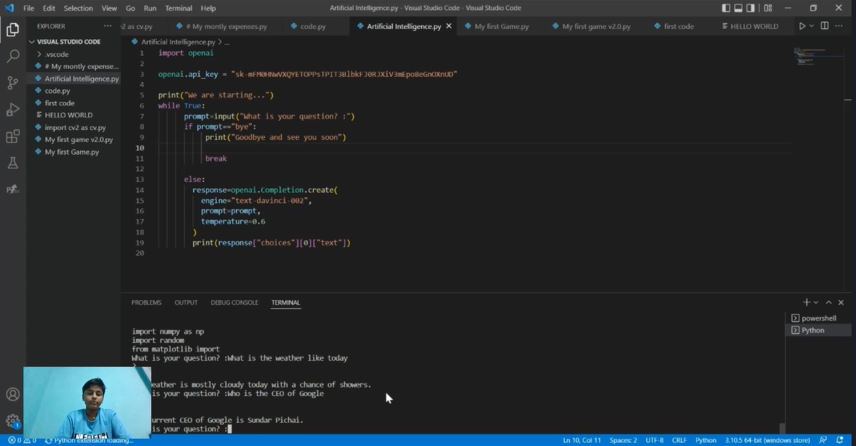Open the Extensions view
Viewport: 856px width, 446px height.
point(13,136)
